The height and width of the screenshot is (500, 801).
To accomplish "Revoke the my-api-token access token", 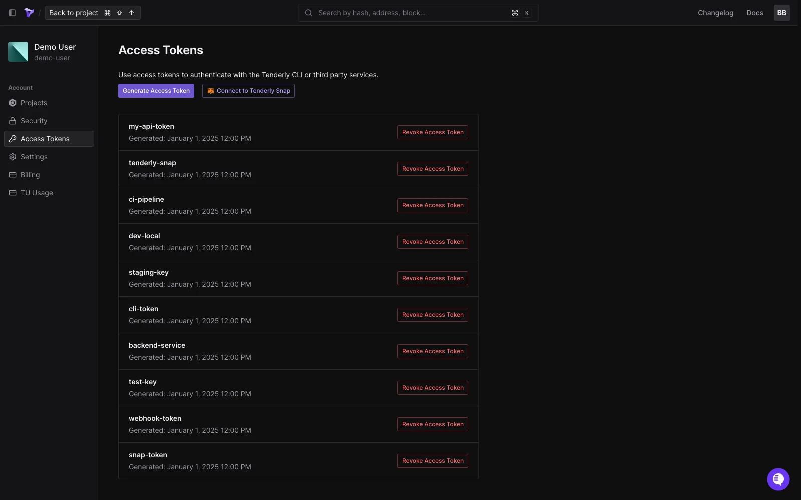I will click(433, 132).
